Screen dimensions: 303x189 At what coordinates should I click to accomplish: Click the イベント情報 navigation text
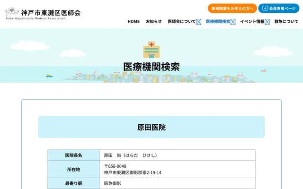point(252,22)
